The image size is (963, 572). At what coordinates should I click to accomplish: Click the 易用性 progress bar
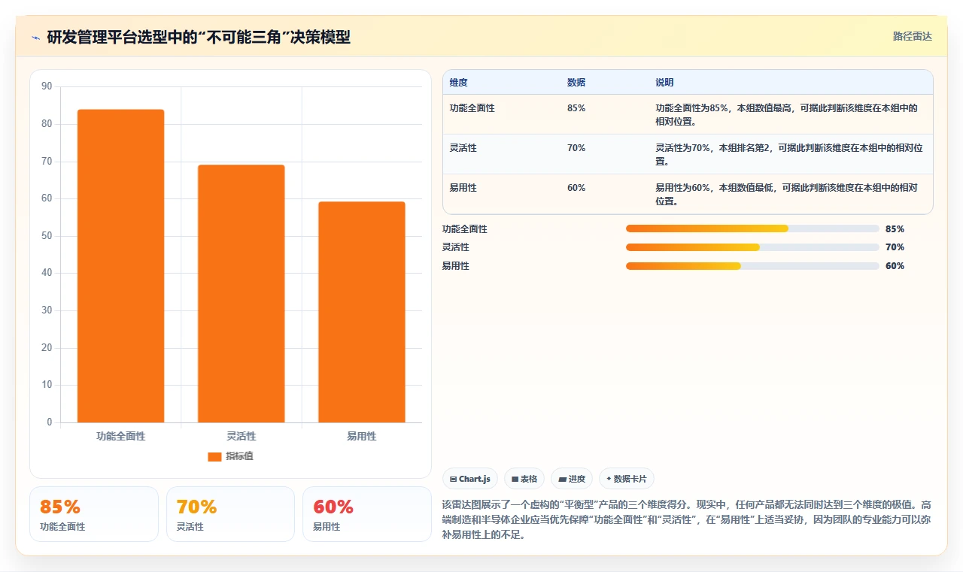pyautogui.click(x=752, y=266)
